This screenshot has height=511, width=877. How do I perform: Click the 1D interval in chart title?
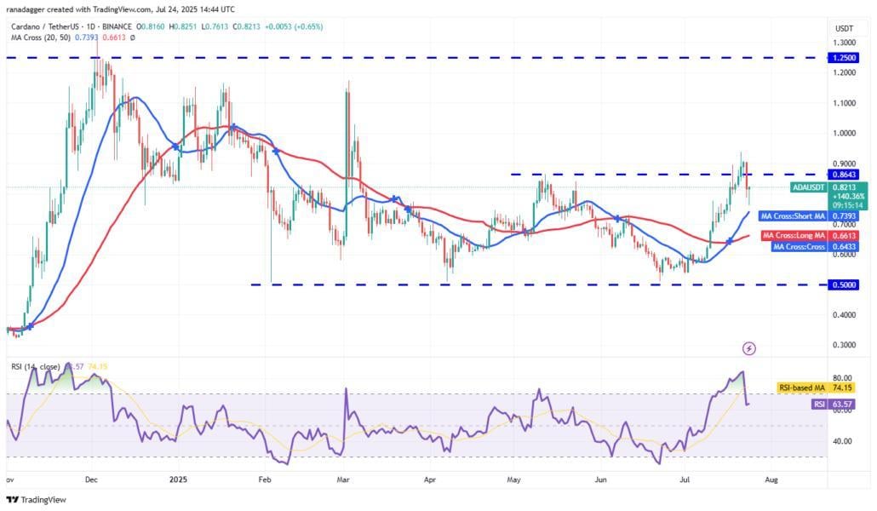[88, 26]
